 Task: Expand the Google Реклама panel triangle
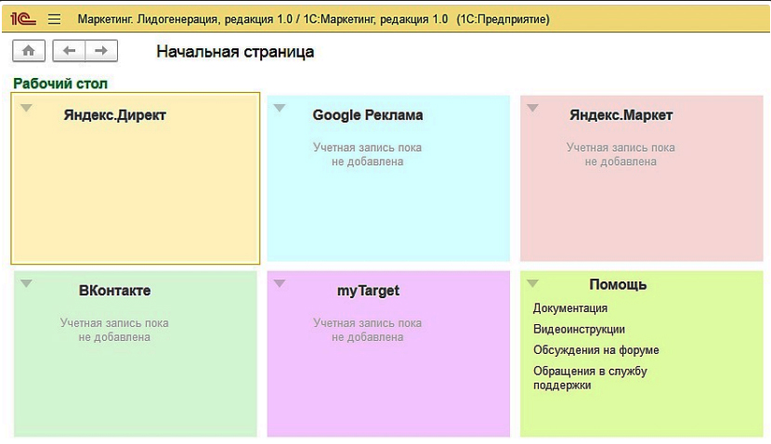(280, 108)
